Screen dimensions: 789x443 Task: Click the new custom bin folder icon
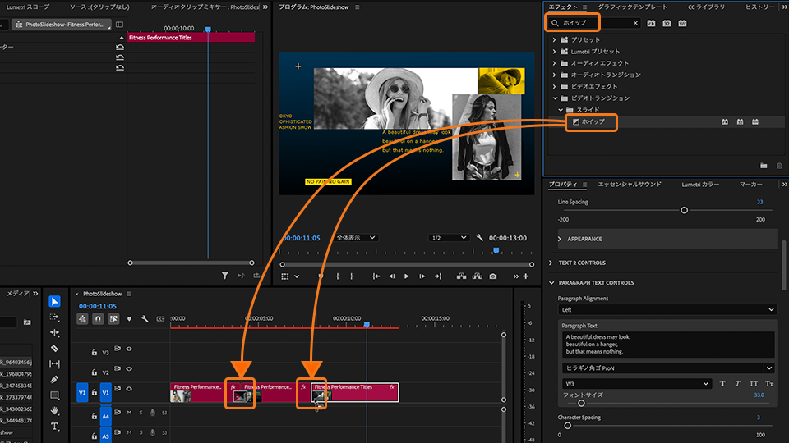tap(764, 166)
